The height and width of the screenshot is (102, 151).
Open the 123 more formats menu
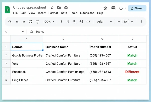88,22
